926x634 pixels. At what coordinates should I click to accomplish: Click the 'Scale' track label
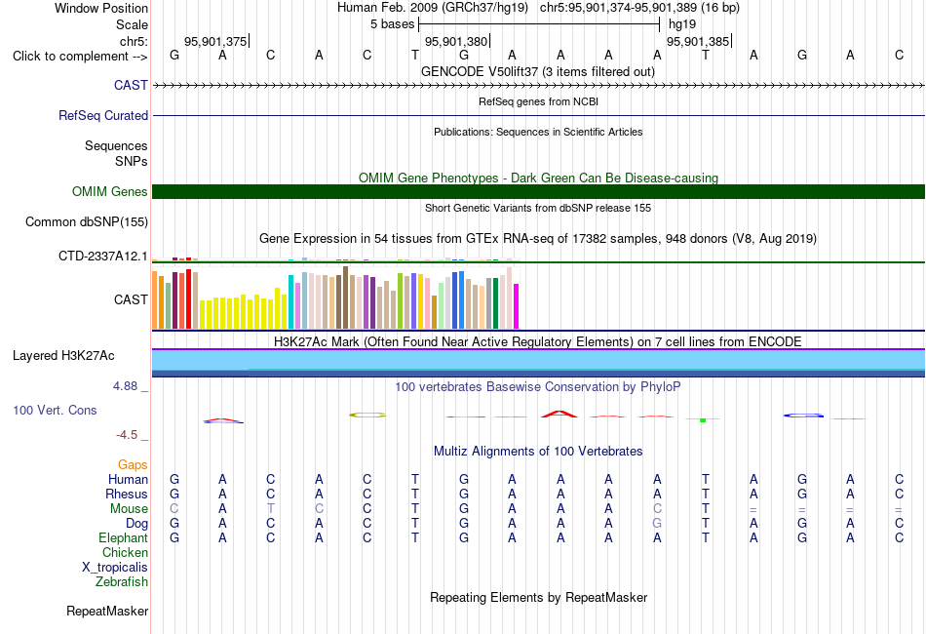(132, 24)
